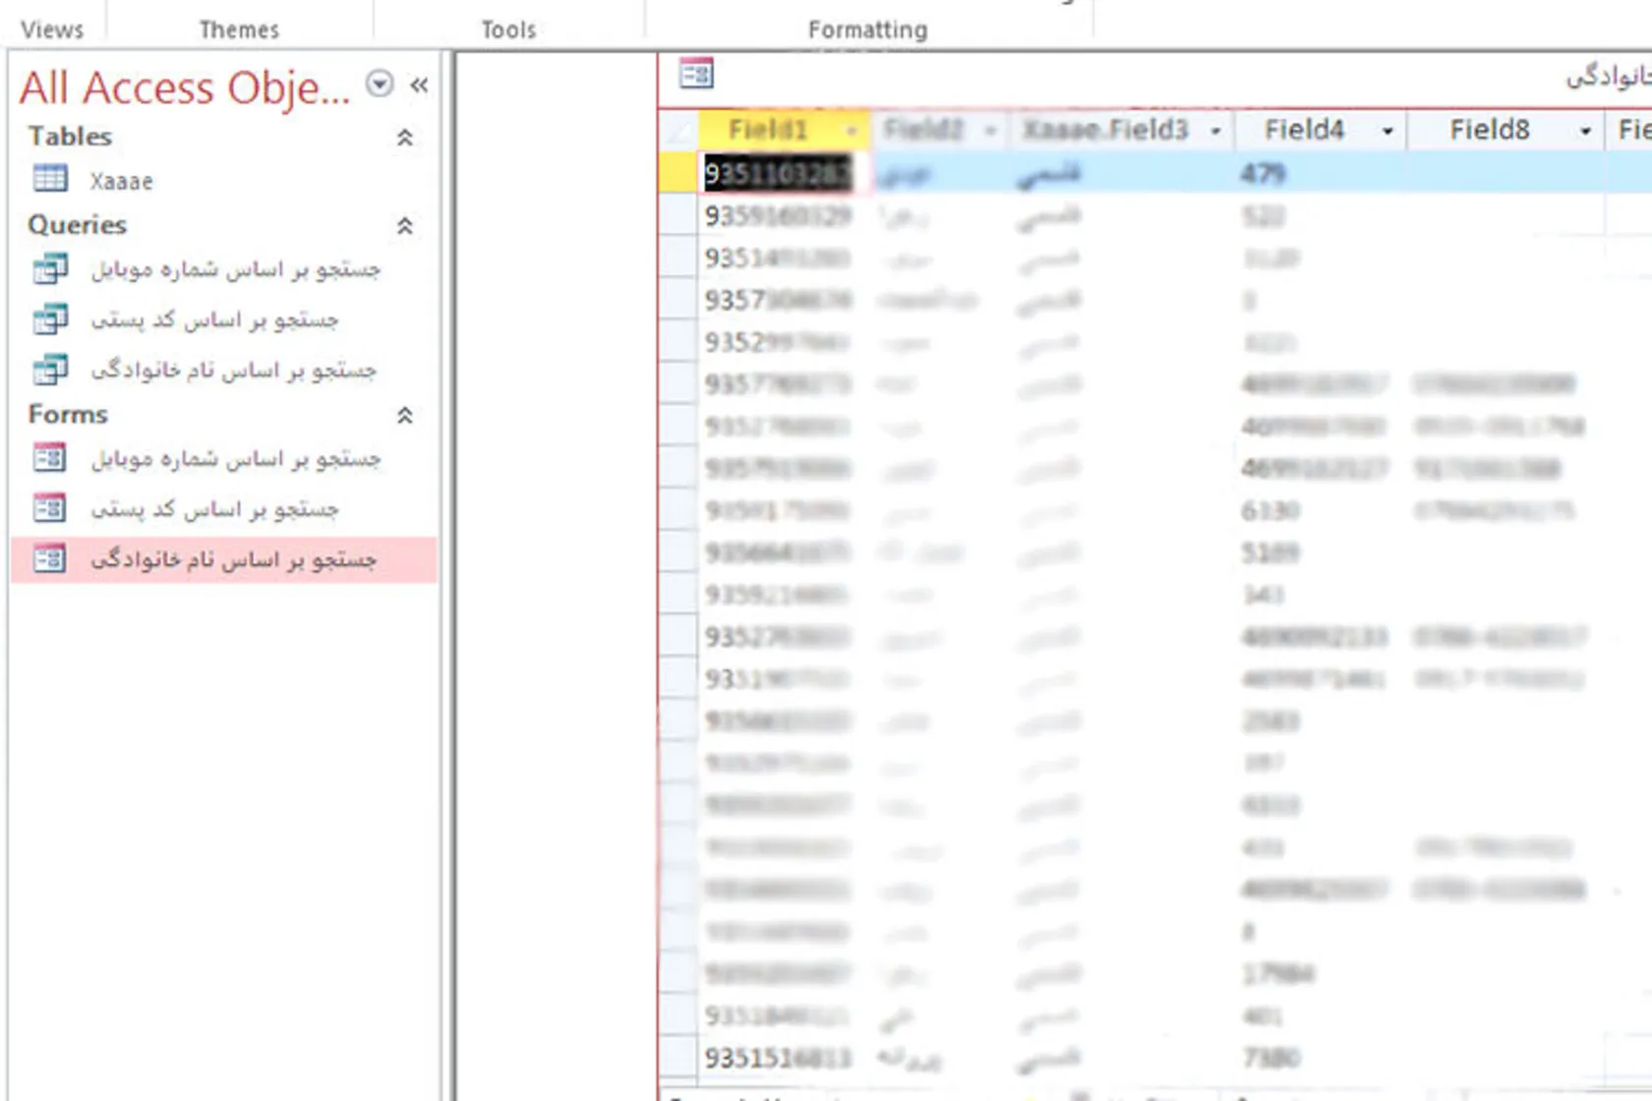Collapse the Queries group
The height and width of the screenshot is (1101, 1652).
click(404, 226)
